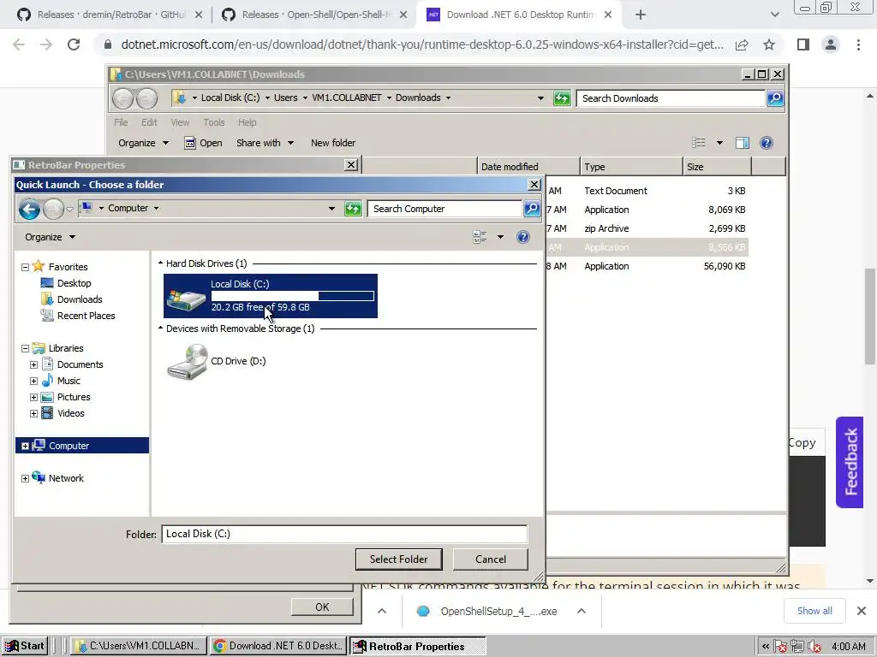Image resolution: width=877 pixels, height=657 pixels.
Task: Expand the Music library node
Action: (33, 381)
